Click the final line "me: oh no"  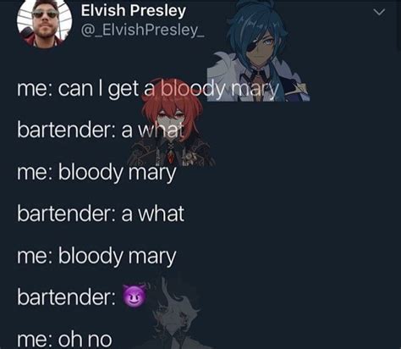click(64, 339)
